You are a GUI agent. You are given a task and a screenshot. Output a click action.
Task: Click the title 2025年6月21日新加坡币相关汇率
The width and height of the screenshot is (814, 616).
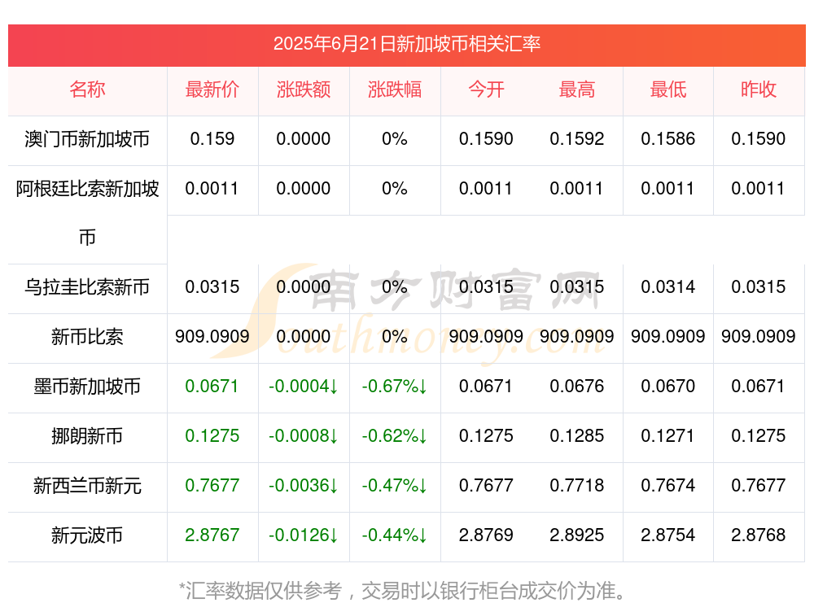tap(407, 44)
